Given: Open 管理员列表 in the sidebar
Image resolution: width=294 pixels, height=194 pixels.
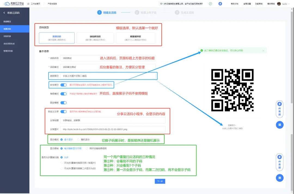Looking at the screenshot, I should click(15, 51).
